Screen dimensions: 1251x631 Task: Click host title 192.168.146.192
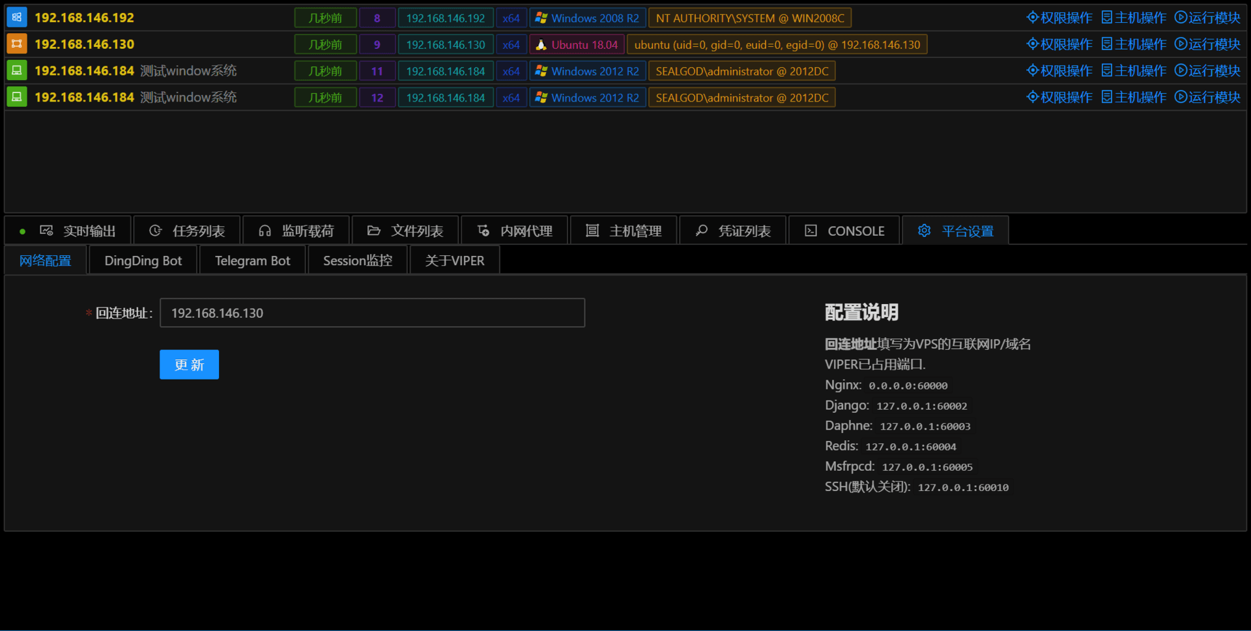(x=84, y=18)
